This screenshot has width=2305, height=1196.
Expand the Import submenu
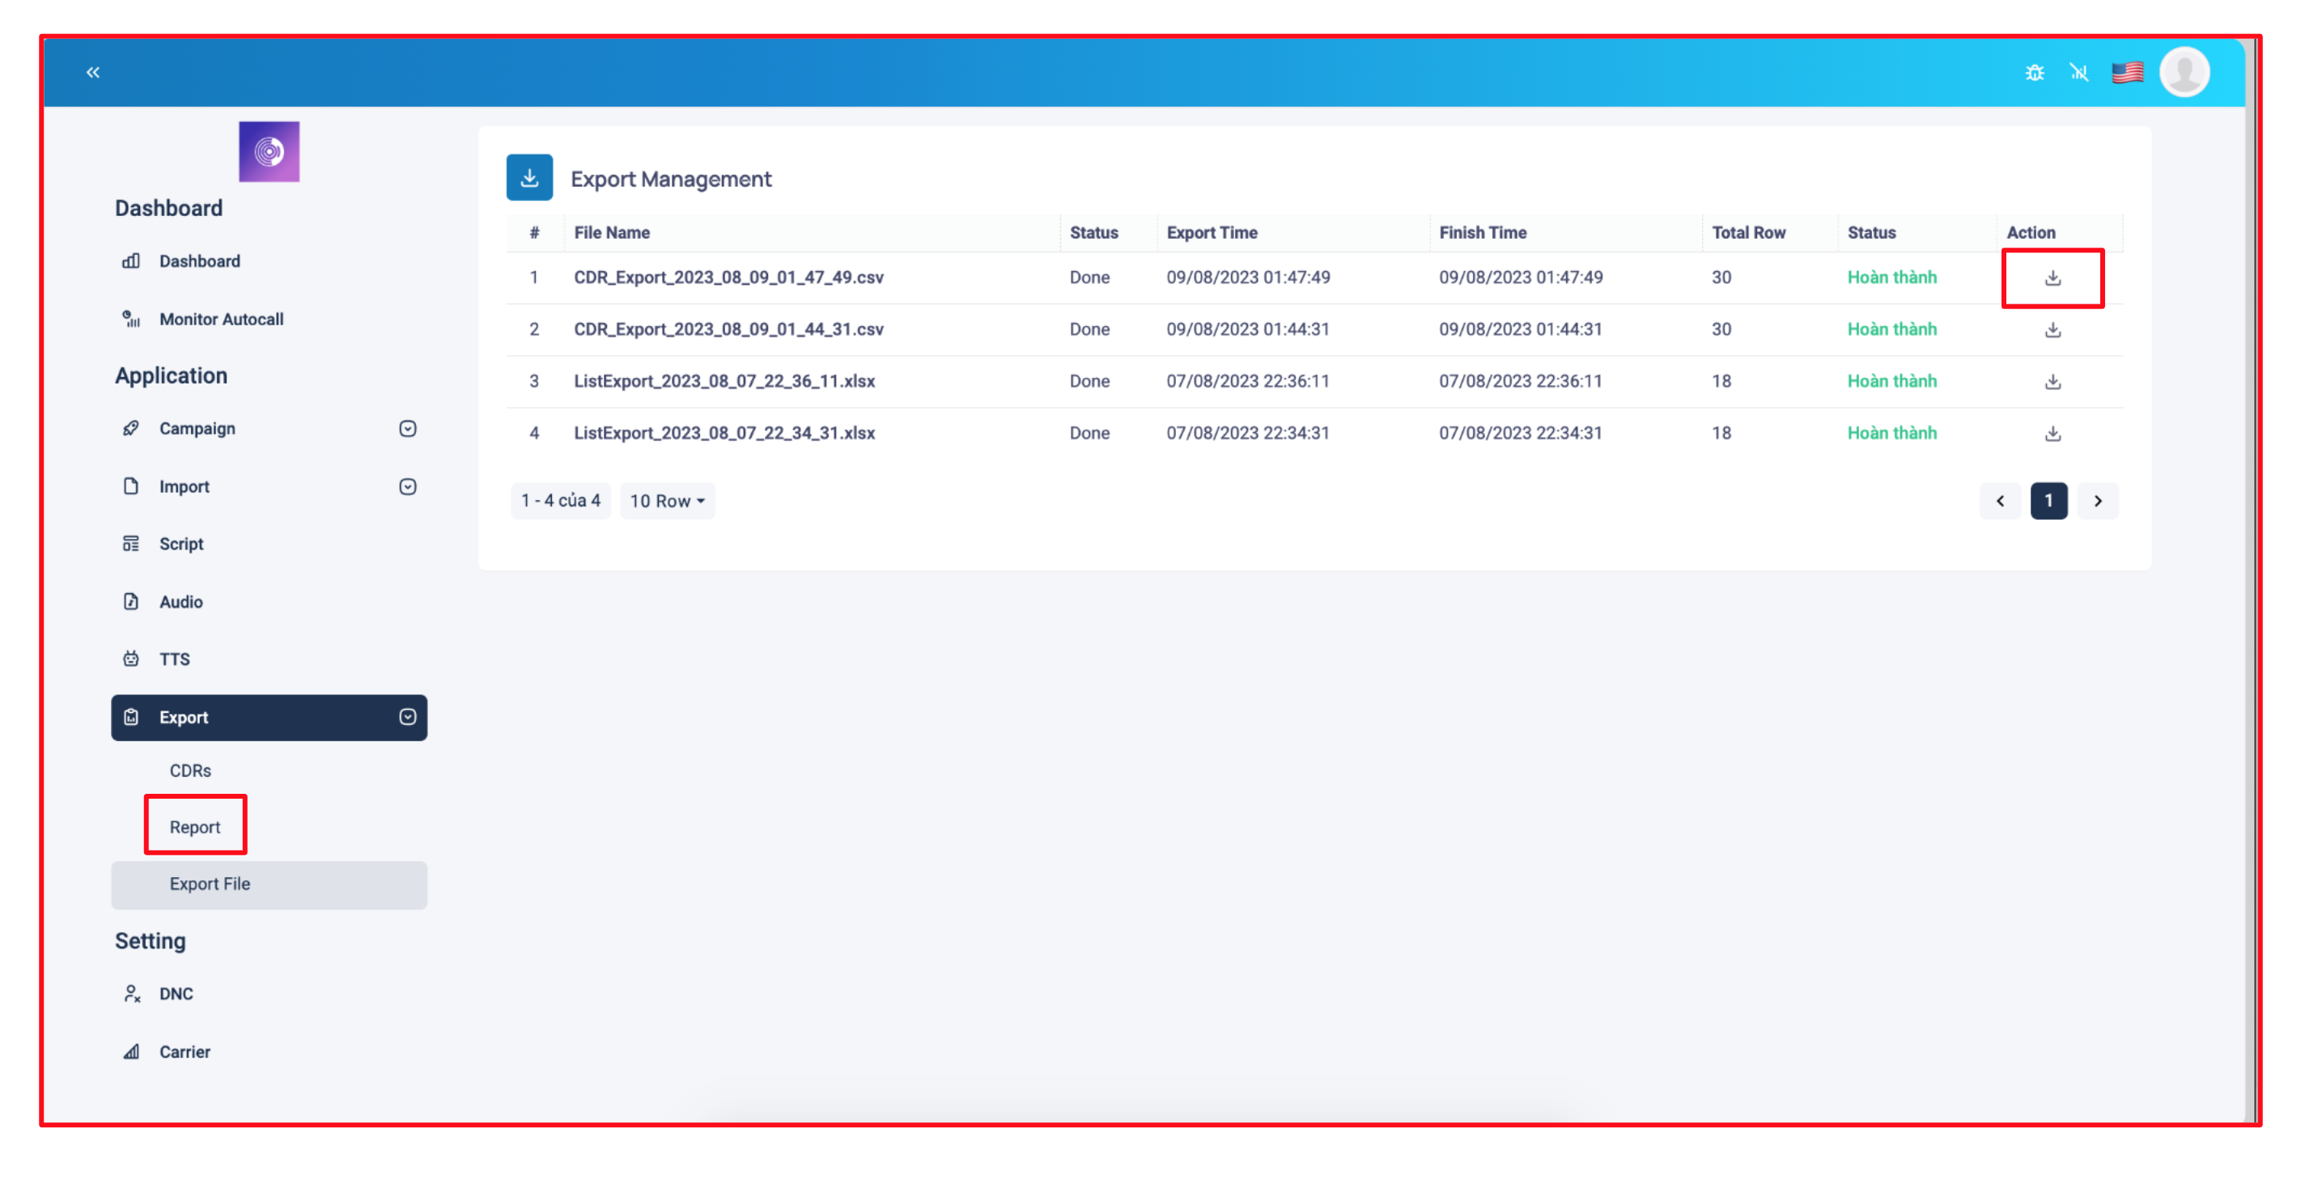(407, 486)
